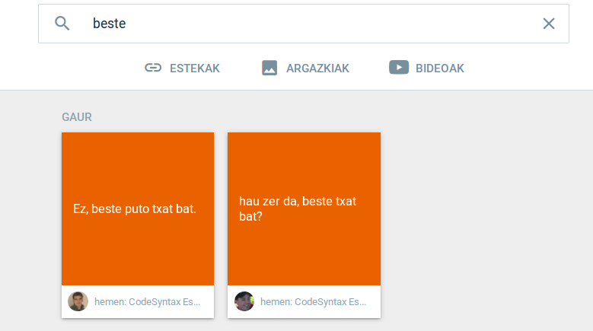The width and height of the screenshot is (593, 331).
Task: Select the Bideoak filter label
Action: [439, 68]
